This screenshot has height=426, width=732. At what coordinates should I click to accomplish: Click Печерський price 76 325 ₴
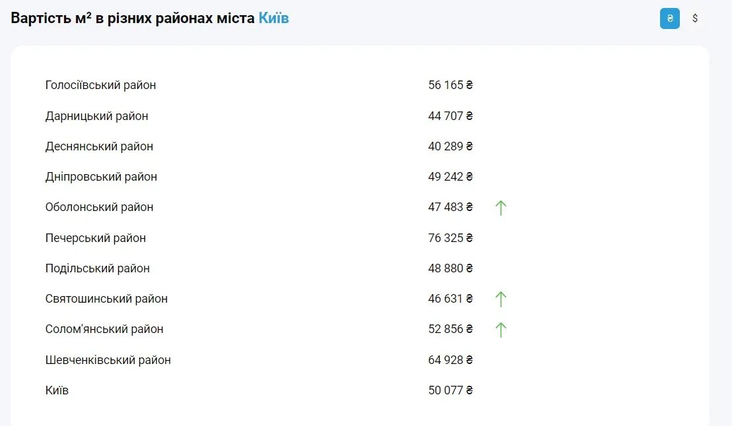click(450, 238)
